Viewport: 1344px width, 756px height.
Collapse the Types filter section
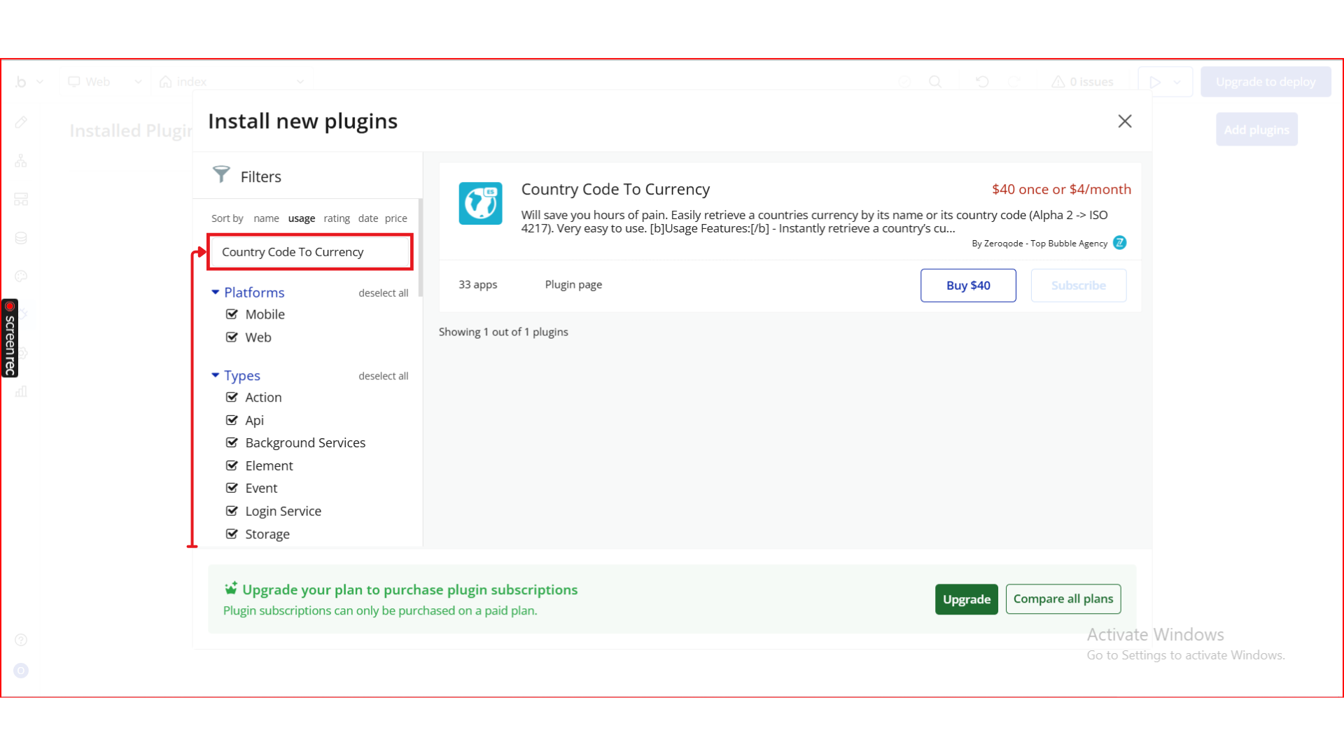pos(216,376)
